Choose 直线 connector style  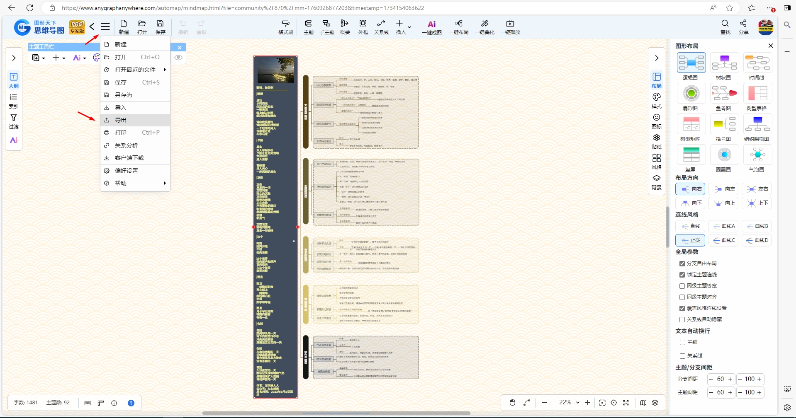pos(690,226)
